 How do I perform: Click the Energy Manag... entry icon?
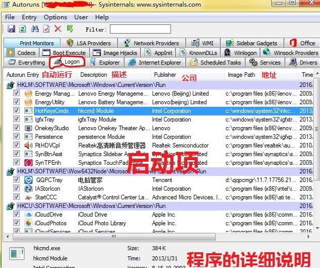click(x=28, y=94)
